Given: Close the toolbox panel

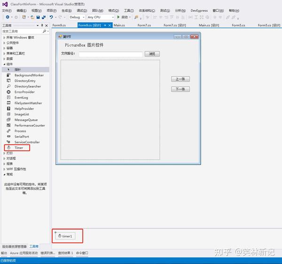Looking at the screenshot, I should (47, 25).
